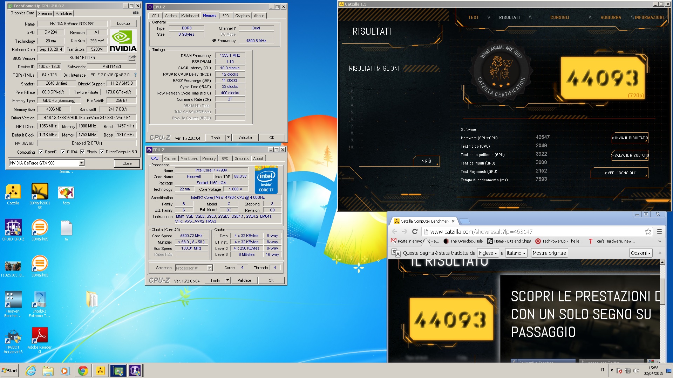Image resolution: width=673 pixels, height=378 pixels.
Task: Toggle the CUDA checkbox in GPU-Z
Action: tap(63, 152)
